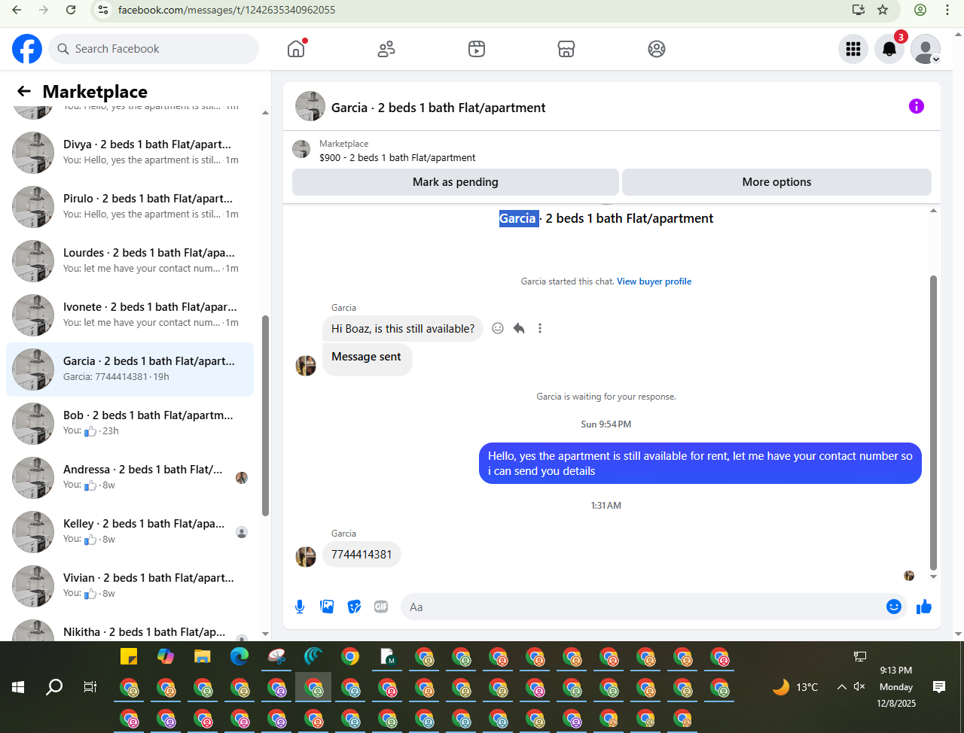The image size is (964, 733).
Task: Show hidden system tray icons
Action: (841, 686)
